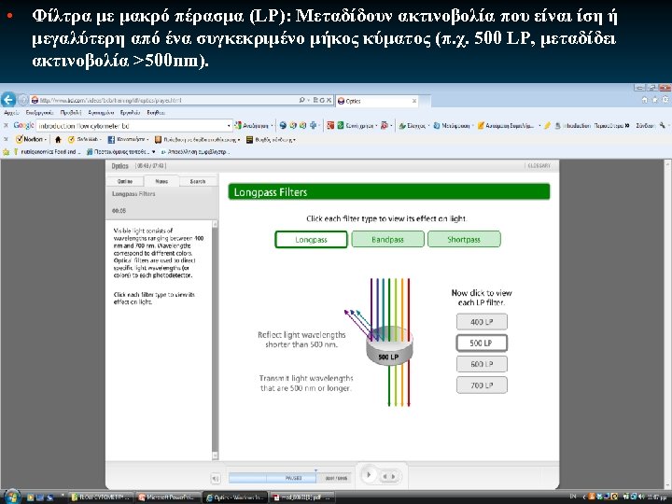Open the PDF document taskbar item
The height and width of the screenshot is (504, 672).
point(302,497)
